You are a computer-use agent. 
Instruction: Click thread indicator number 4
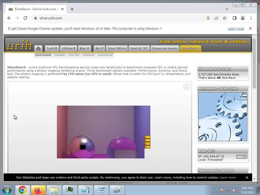coord(147,147)
